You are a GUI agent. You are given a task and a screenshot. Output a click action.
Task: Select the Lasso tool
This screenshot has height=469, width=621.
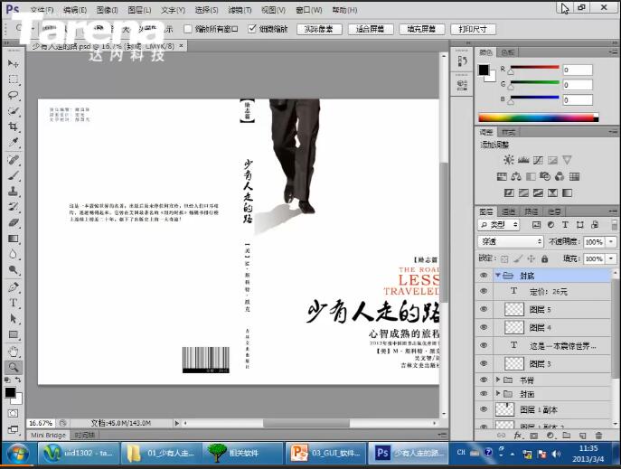tap(13, 95)
